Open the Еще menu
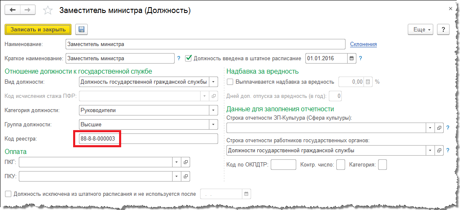The height and width of the screenshot is (210, 460). click(421, 30)
